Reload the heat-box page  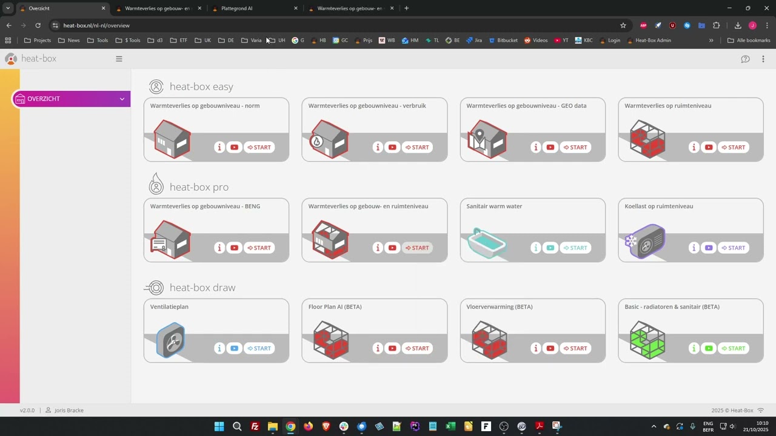(x=38, y=25)
